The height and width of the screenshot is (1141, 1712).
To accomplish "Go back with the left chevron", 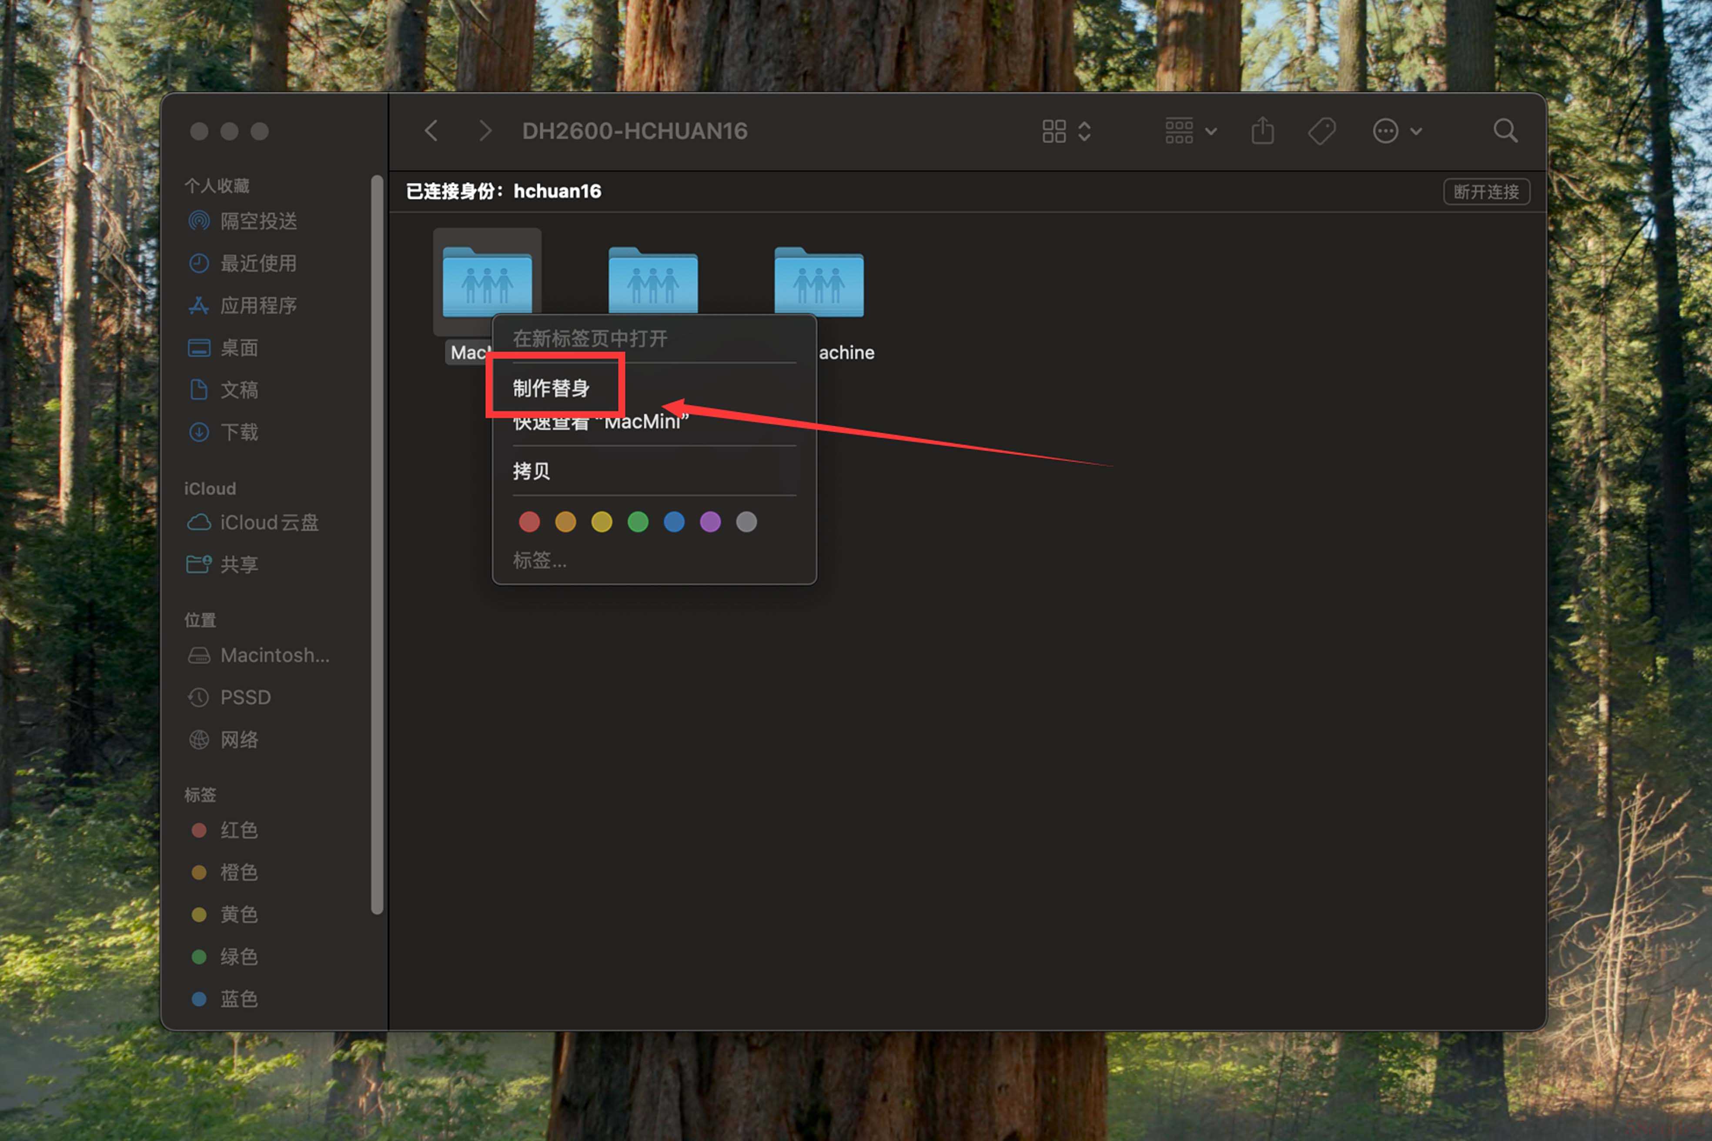I will [431, 131].
